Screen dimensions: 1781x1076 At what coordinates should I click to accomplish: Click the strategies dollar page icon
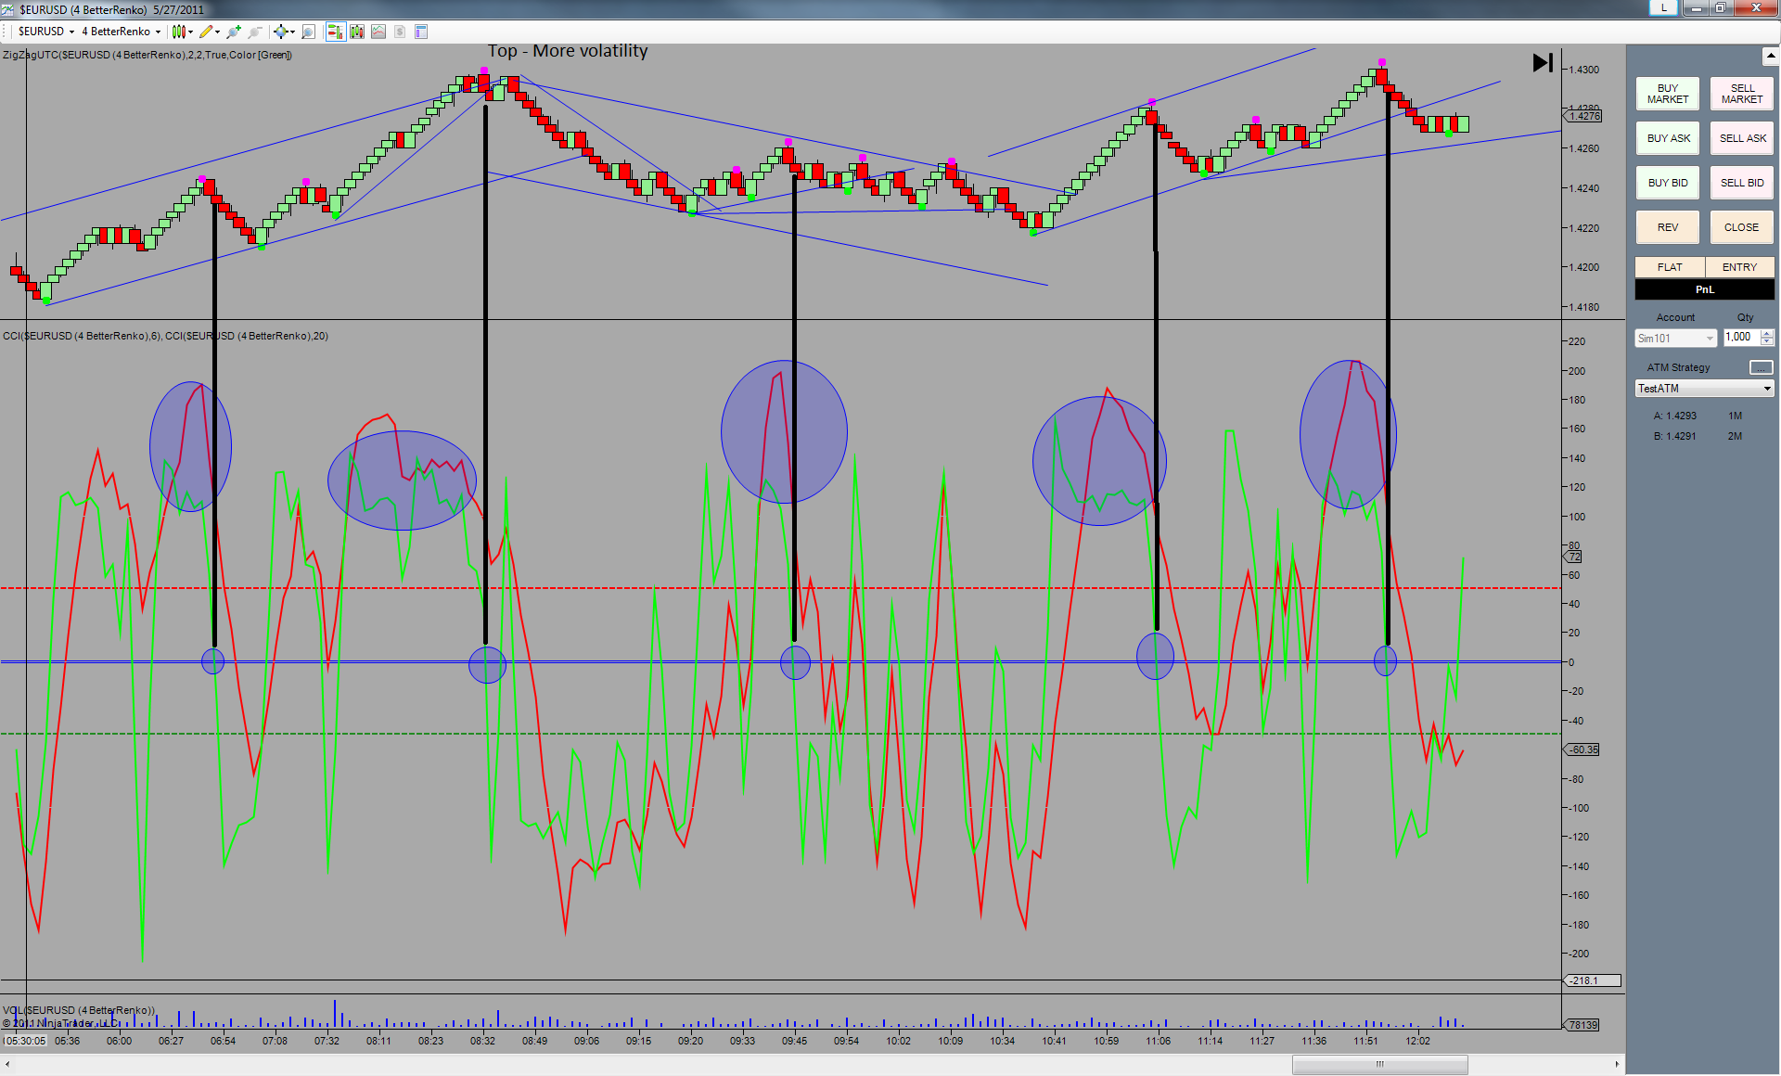(x=400, y=32)
